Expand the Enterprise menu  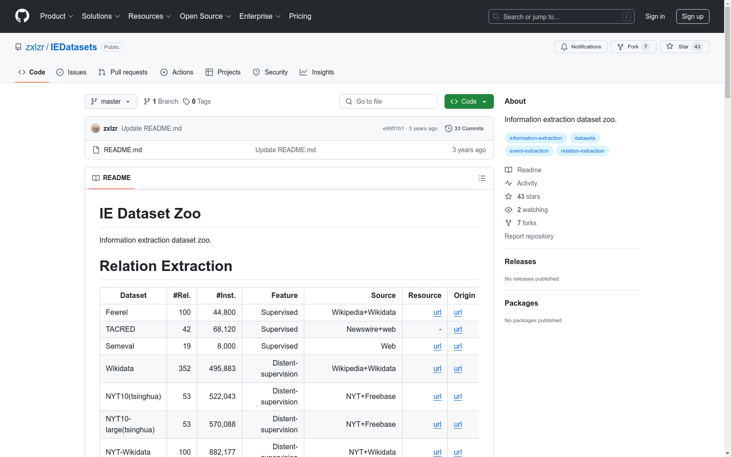tap(260, 16)
